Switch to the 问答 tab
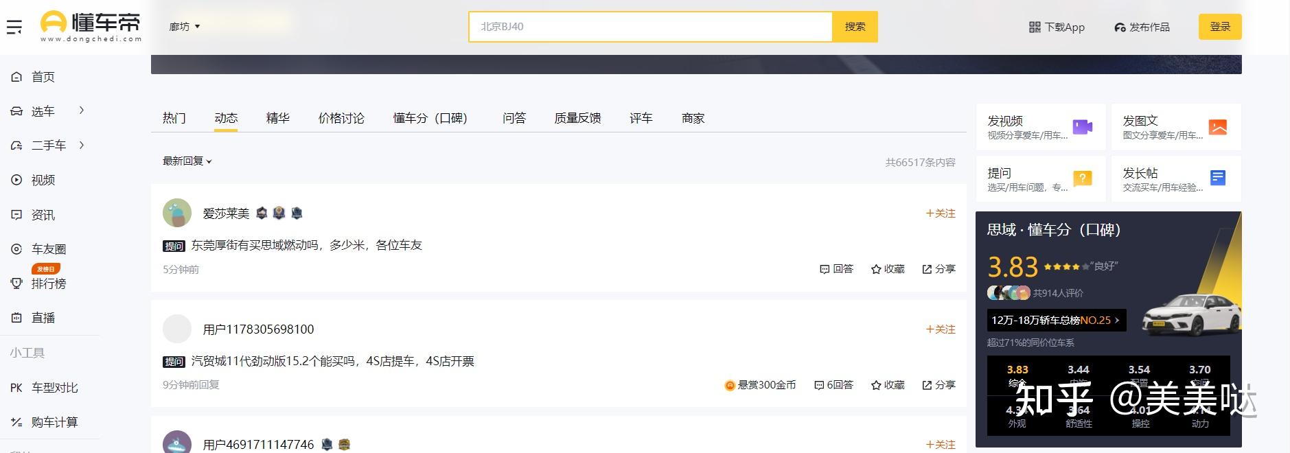 pyautogui.click(x=514, y=118)
